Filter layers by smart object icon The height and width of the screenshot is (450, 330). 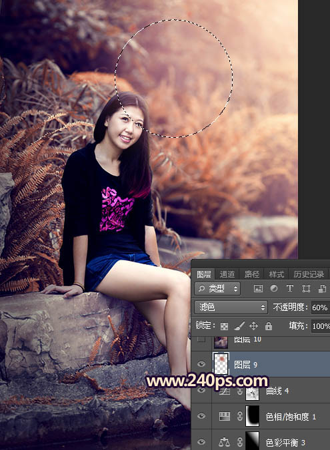click(x=322, y=289)
